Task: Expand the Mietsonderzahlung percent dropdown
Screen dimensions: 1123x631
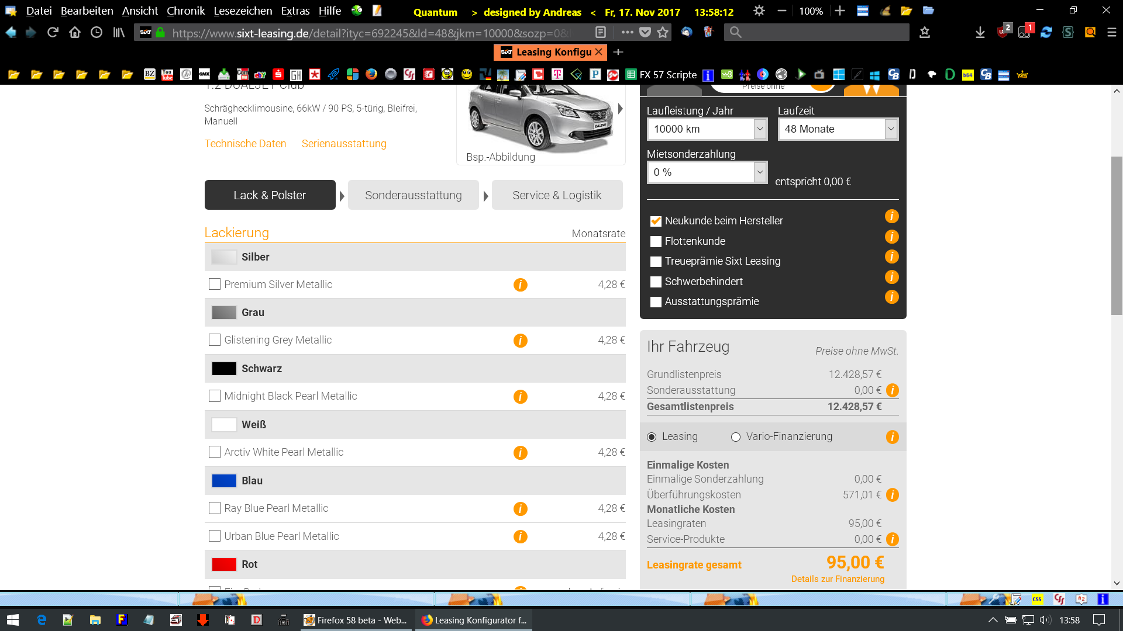Action: pos(707,172)
